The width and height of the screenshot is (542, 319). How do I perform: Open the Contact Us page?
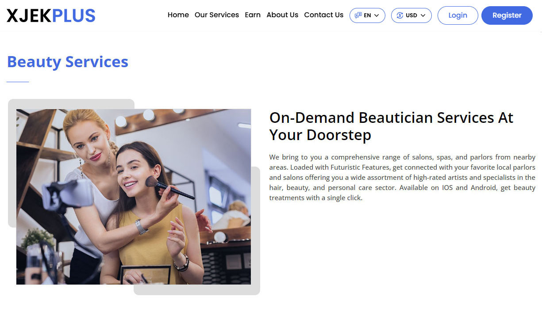pos(323,15)
